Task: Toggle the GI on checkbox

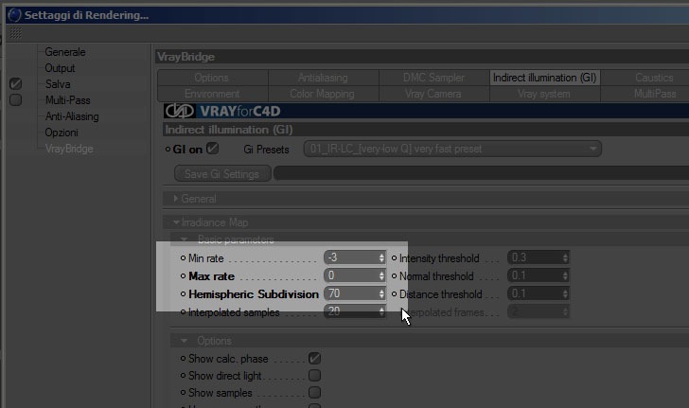Action: (212, 149)
